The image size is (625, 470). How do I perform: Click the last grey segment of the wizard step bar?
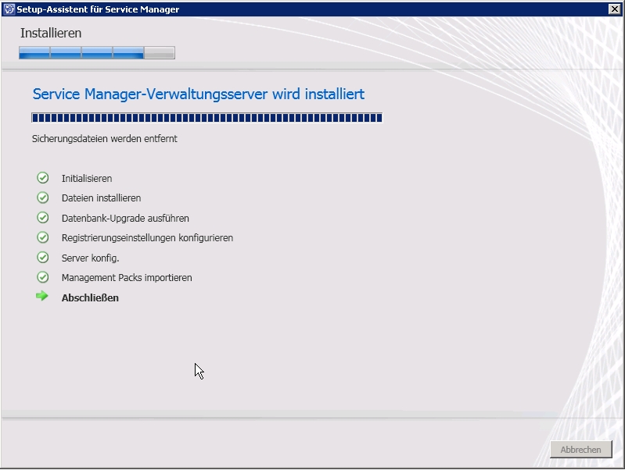pyautogui.click(x=160, y=53)
